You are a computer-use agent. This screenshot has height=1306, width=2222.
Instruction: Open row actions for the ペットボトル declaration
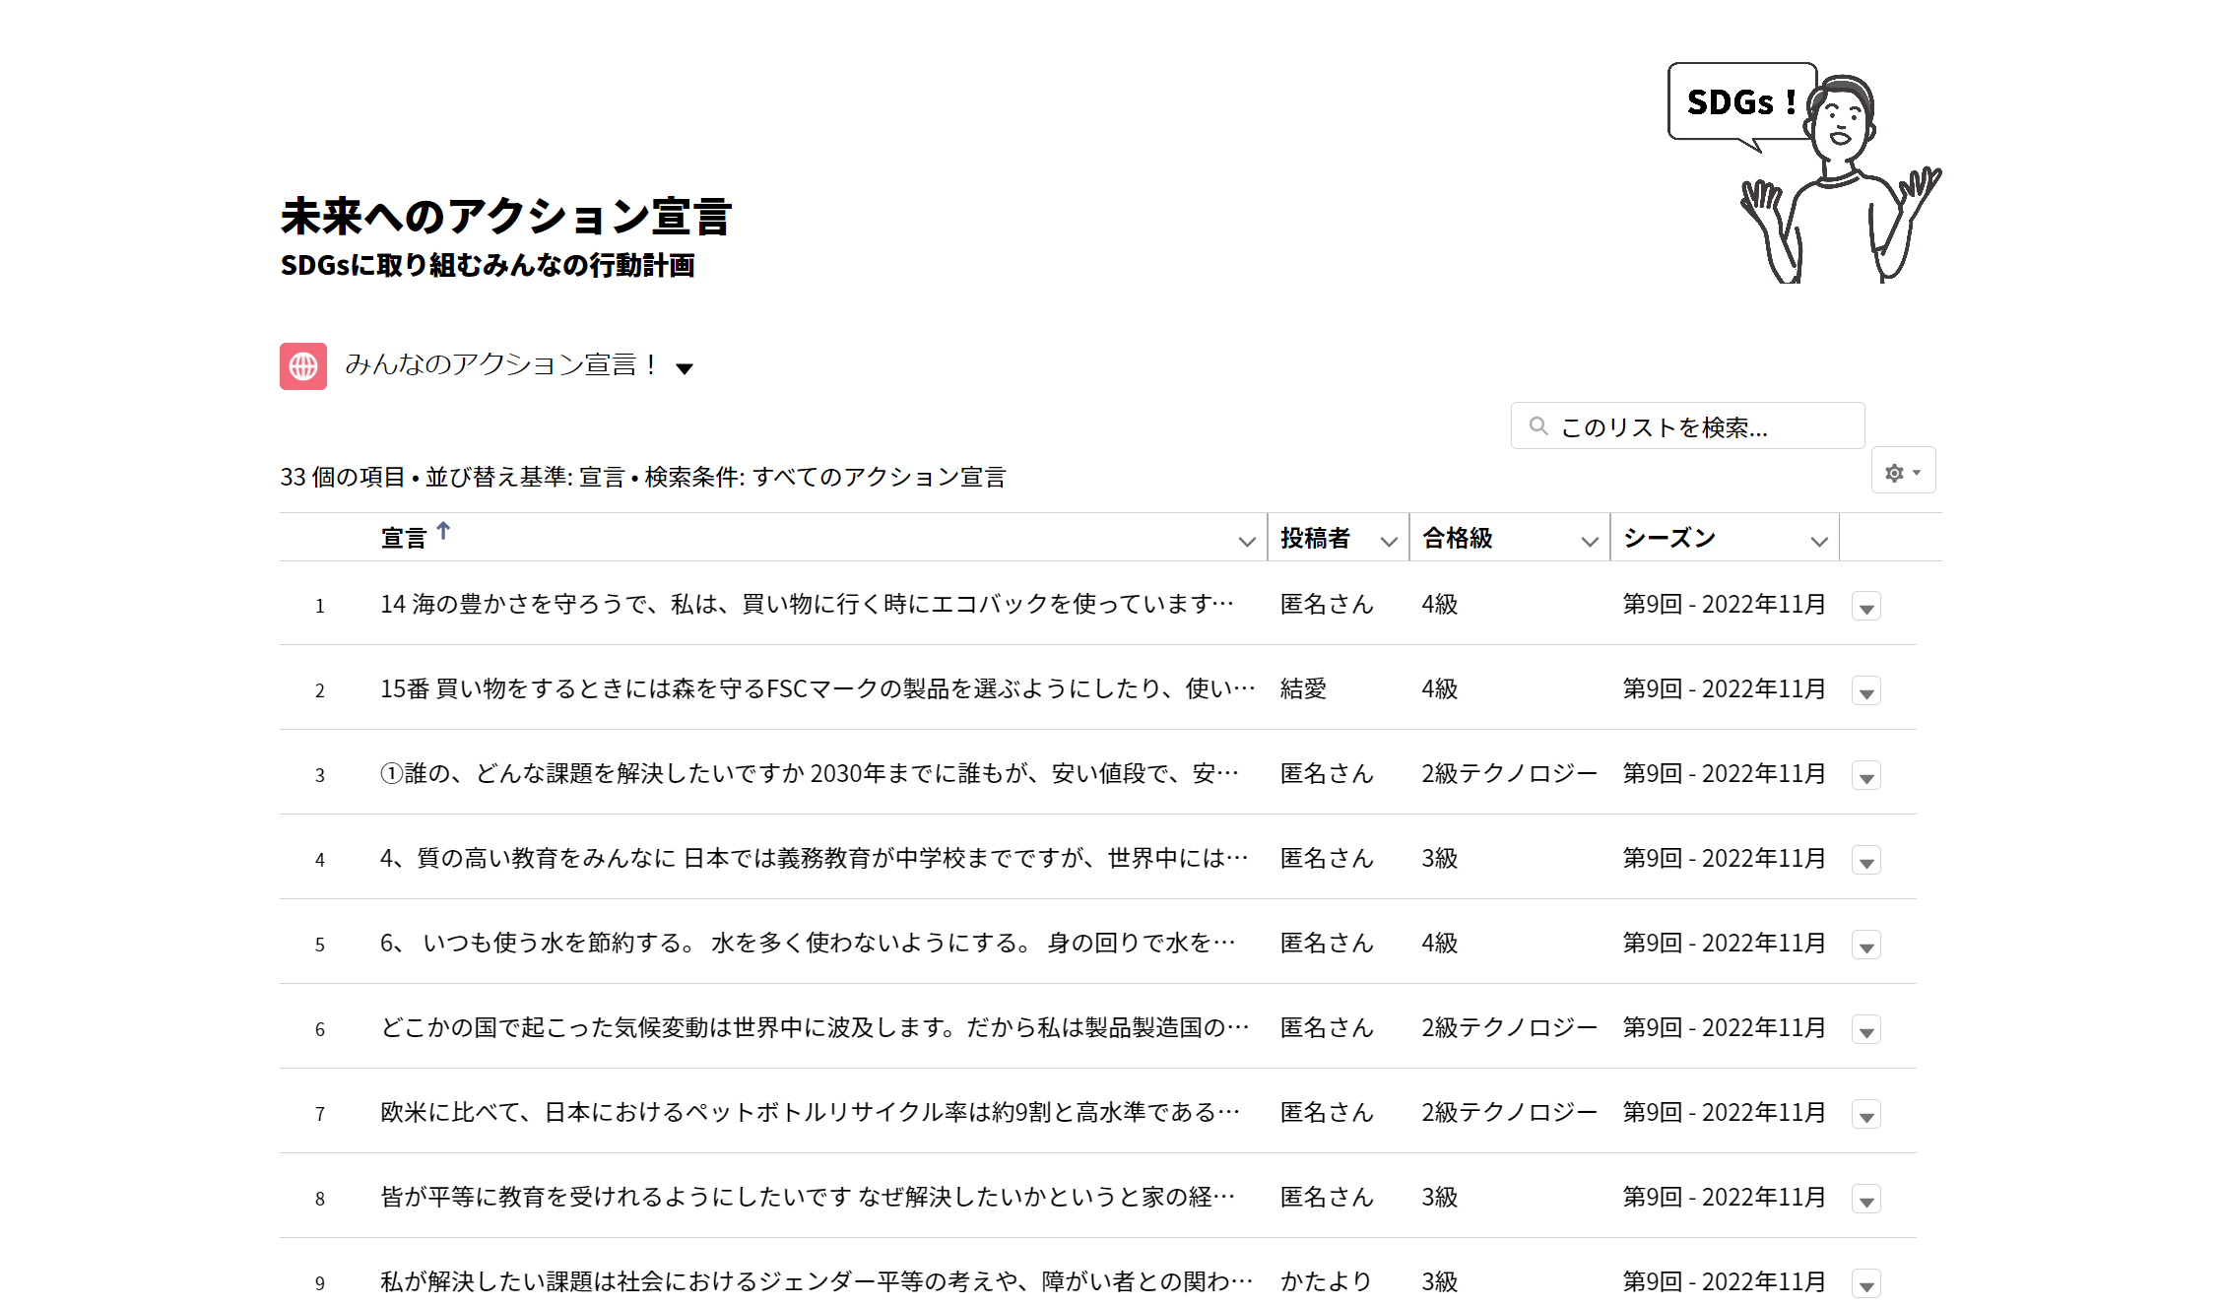coord(1866,1115)
